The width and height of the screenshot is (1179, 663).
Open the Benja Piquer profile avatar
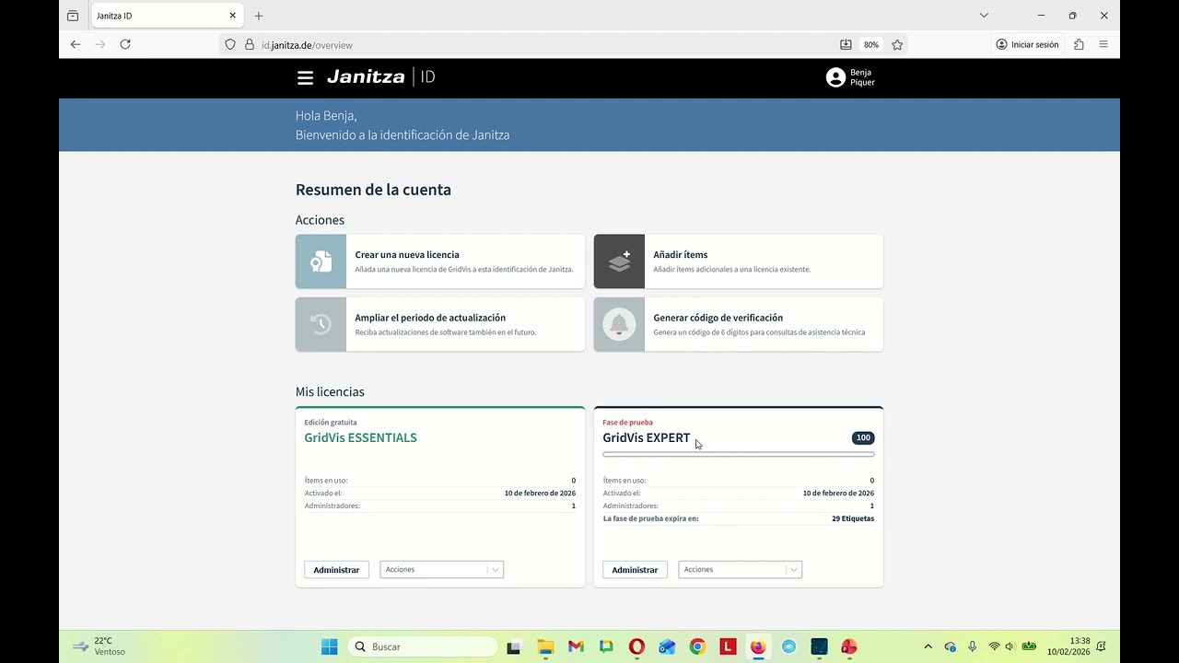click(835, 77)
